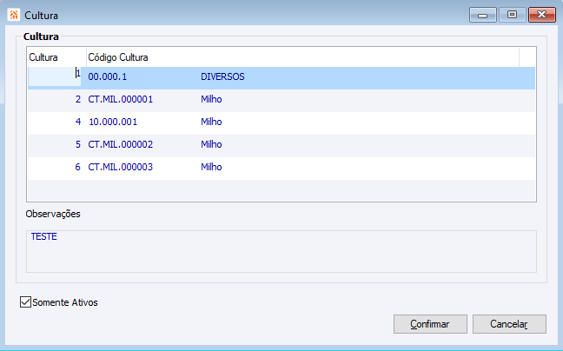Select the DIVERSOS description cell
563x351 pixels.
point(222,76)
